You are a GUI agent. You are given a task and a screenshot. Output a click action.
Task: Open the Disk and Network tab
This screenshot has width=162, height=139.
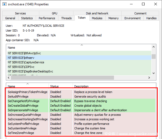tap(97, 13)
